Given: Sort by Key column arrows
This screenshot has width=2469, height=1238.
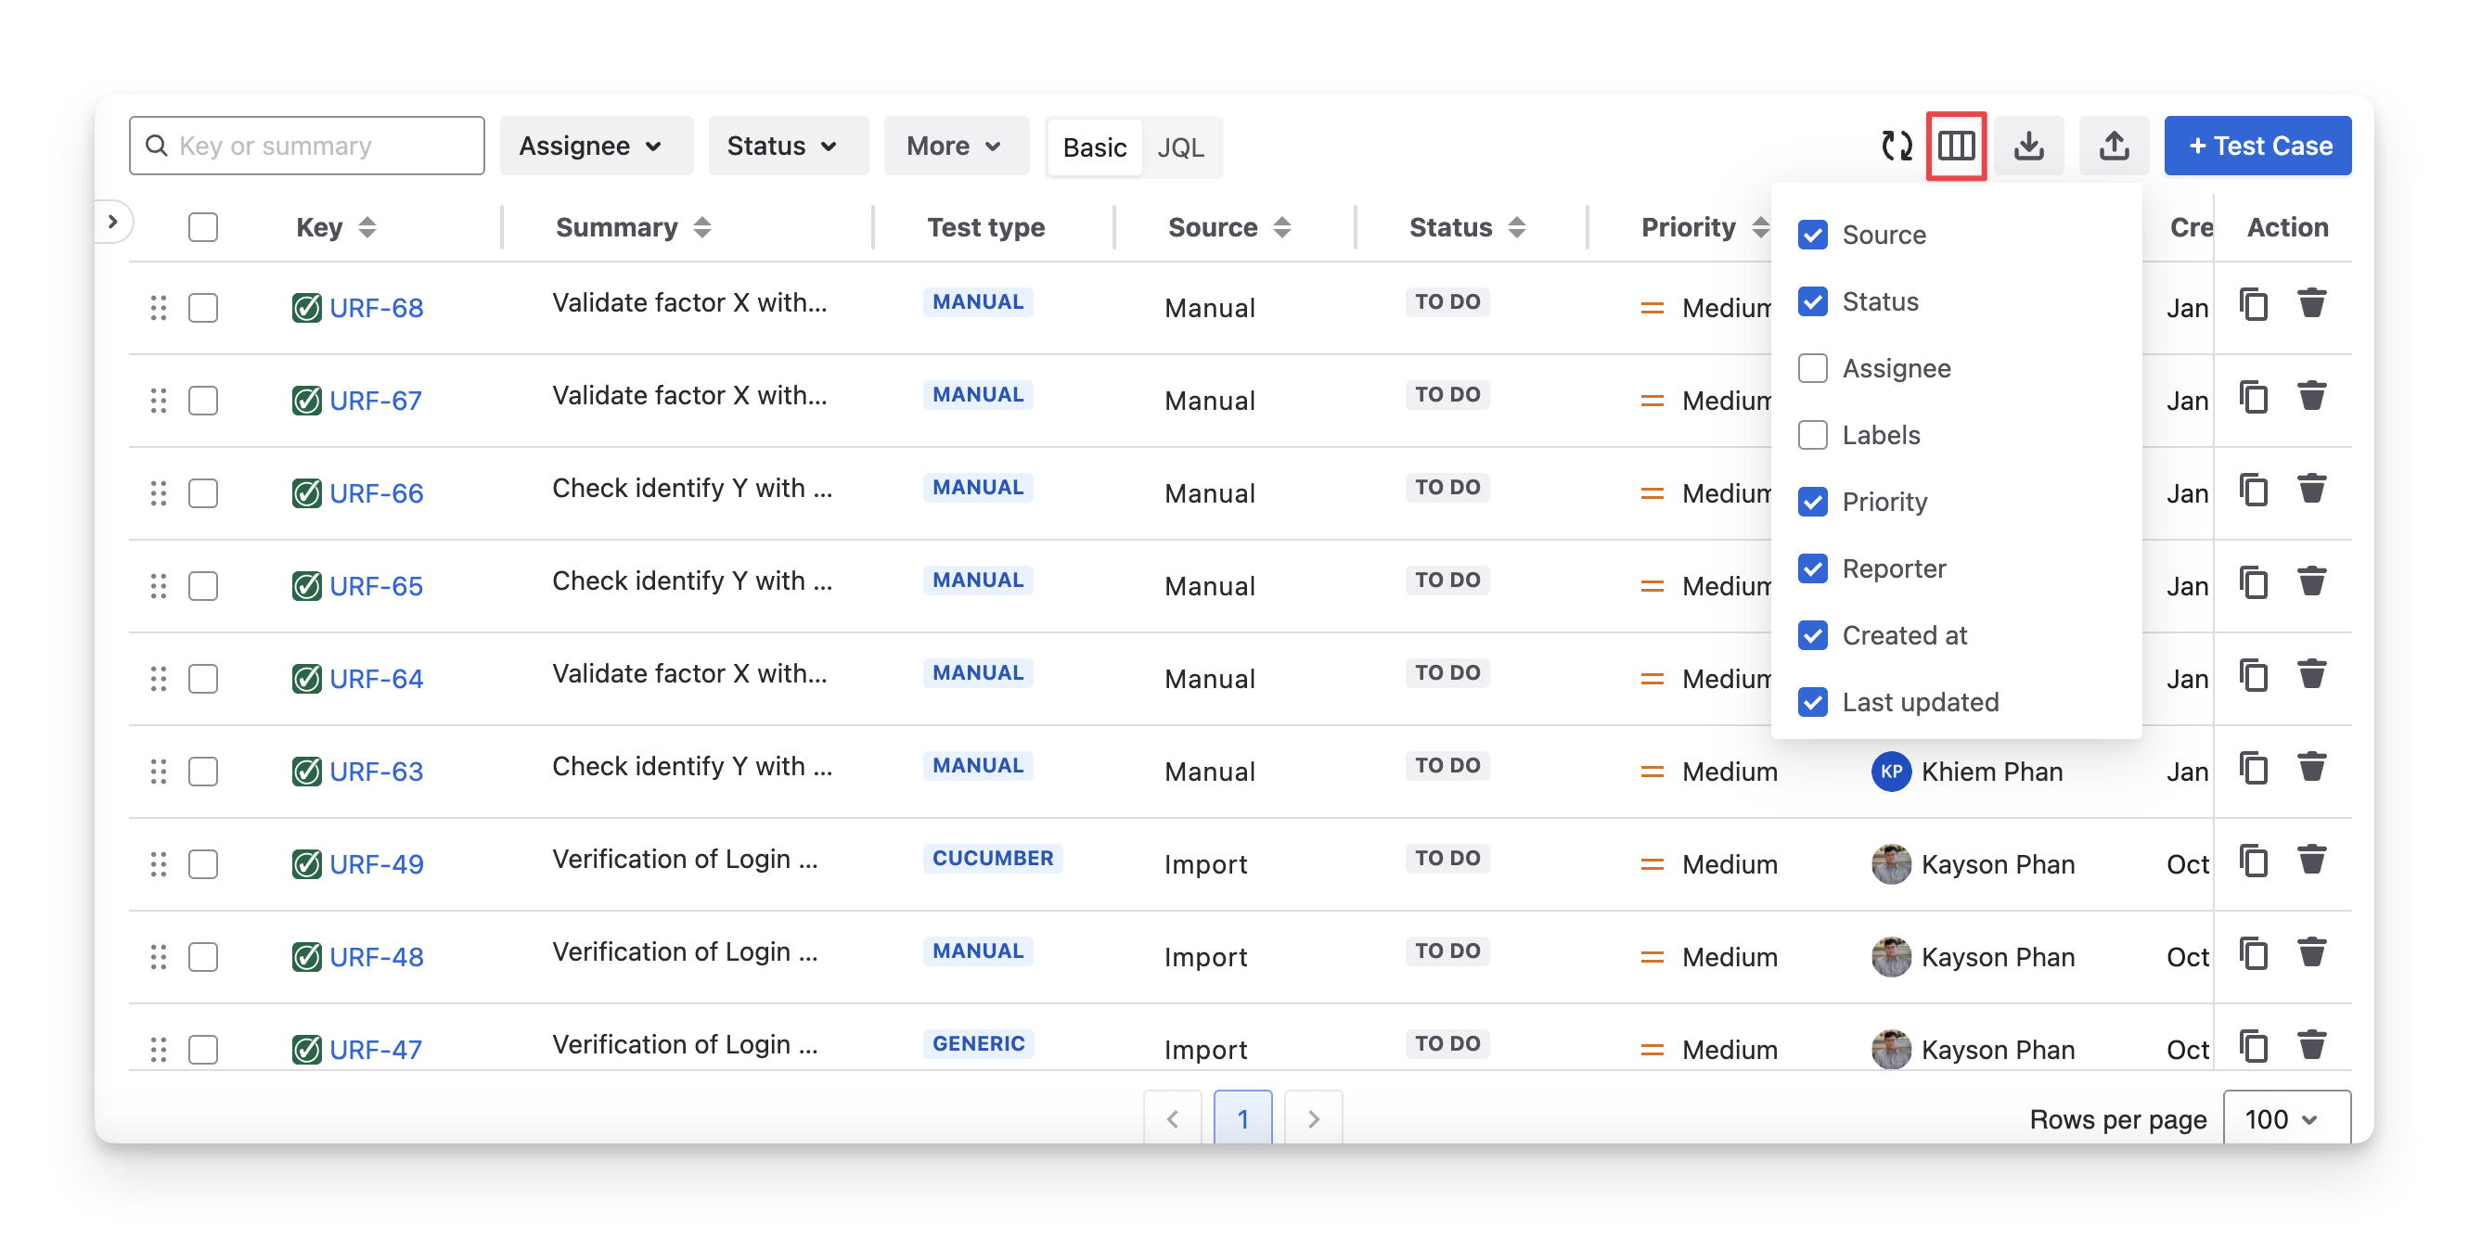Looking at the screenshot, I should point(367,227).
